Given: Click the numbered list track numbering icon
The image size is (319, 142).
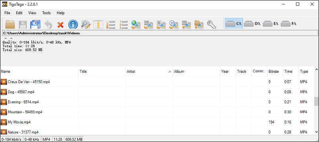Looking at the screenshot, I should (123, 25).
